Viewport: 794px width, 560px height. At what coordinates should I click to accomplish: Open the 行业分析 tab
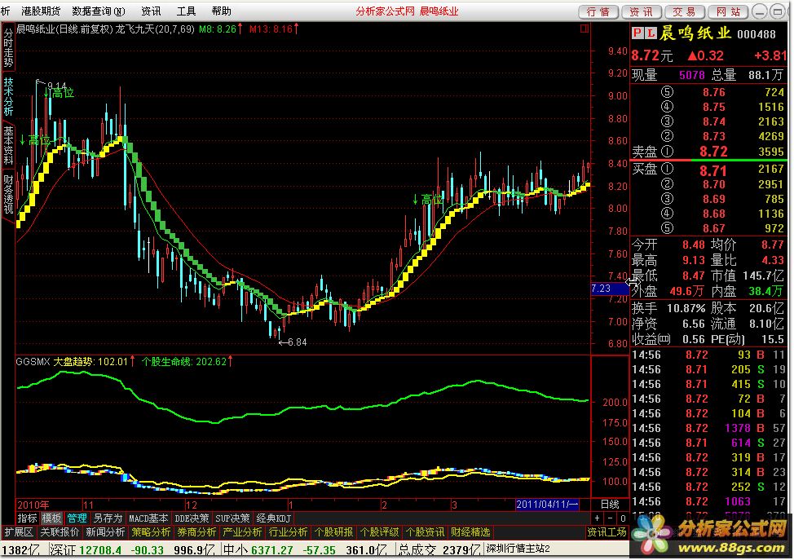coord(288,532)
